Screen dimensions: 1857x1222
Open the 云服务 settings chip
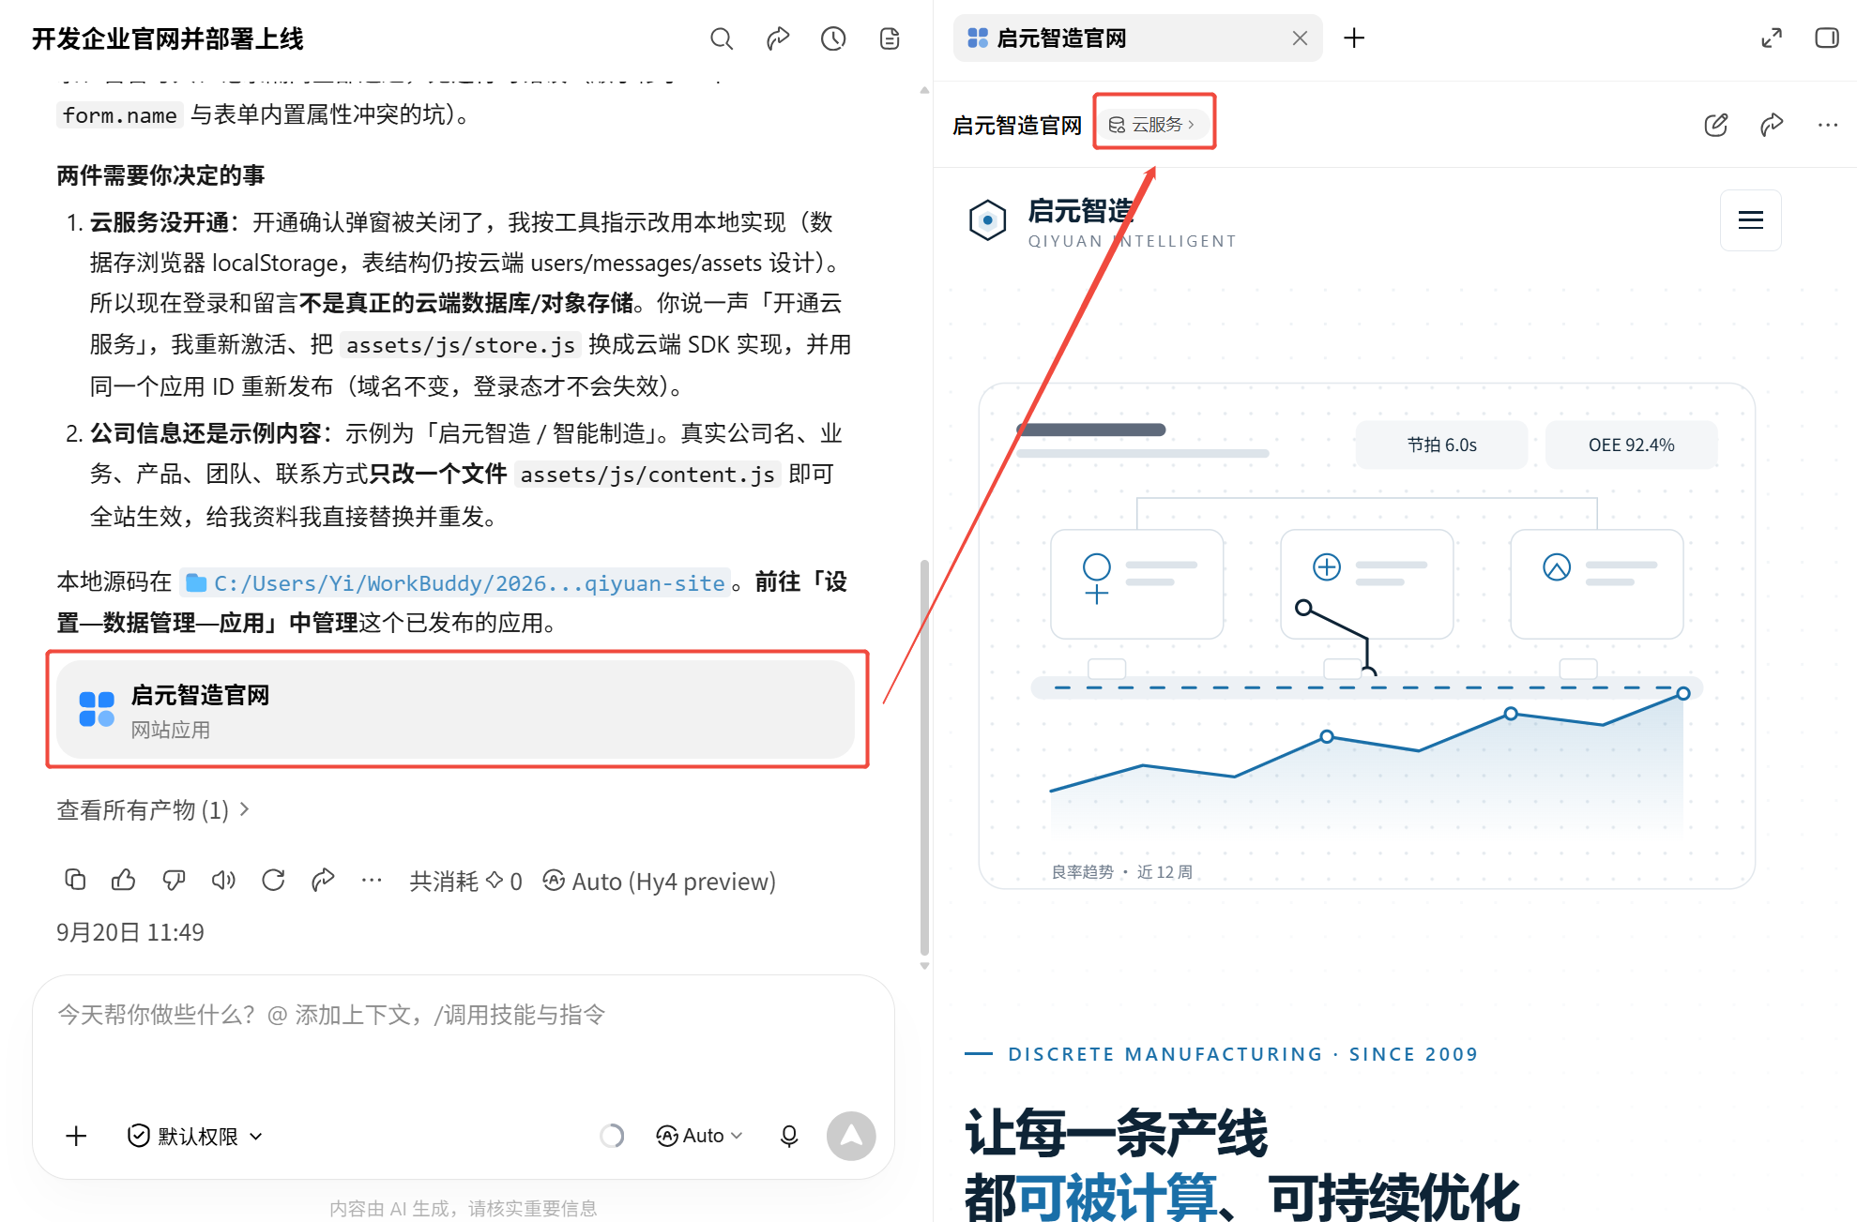(1152, 125)
